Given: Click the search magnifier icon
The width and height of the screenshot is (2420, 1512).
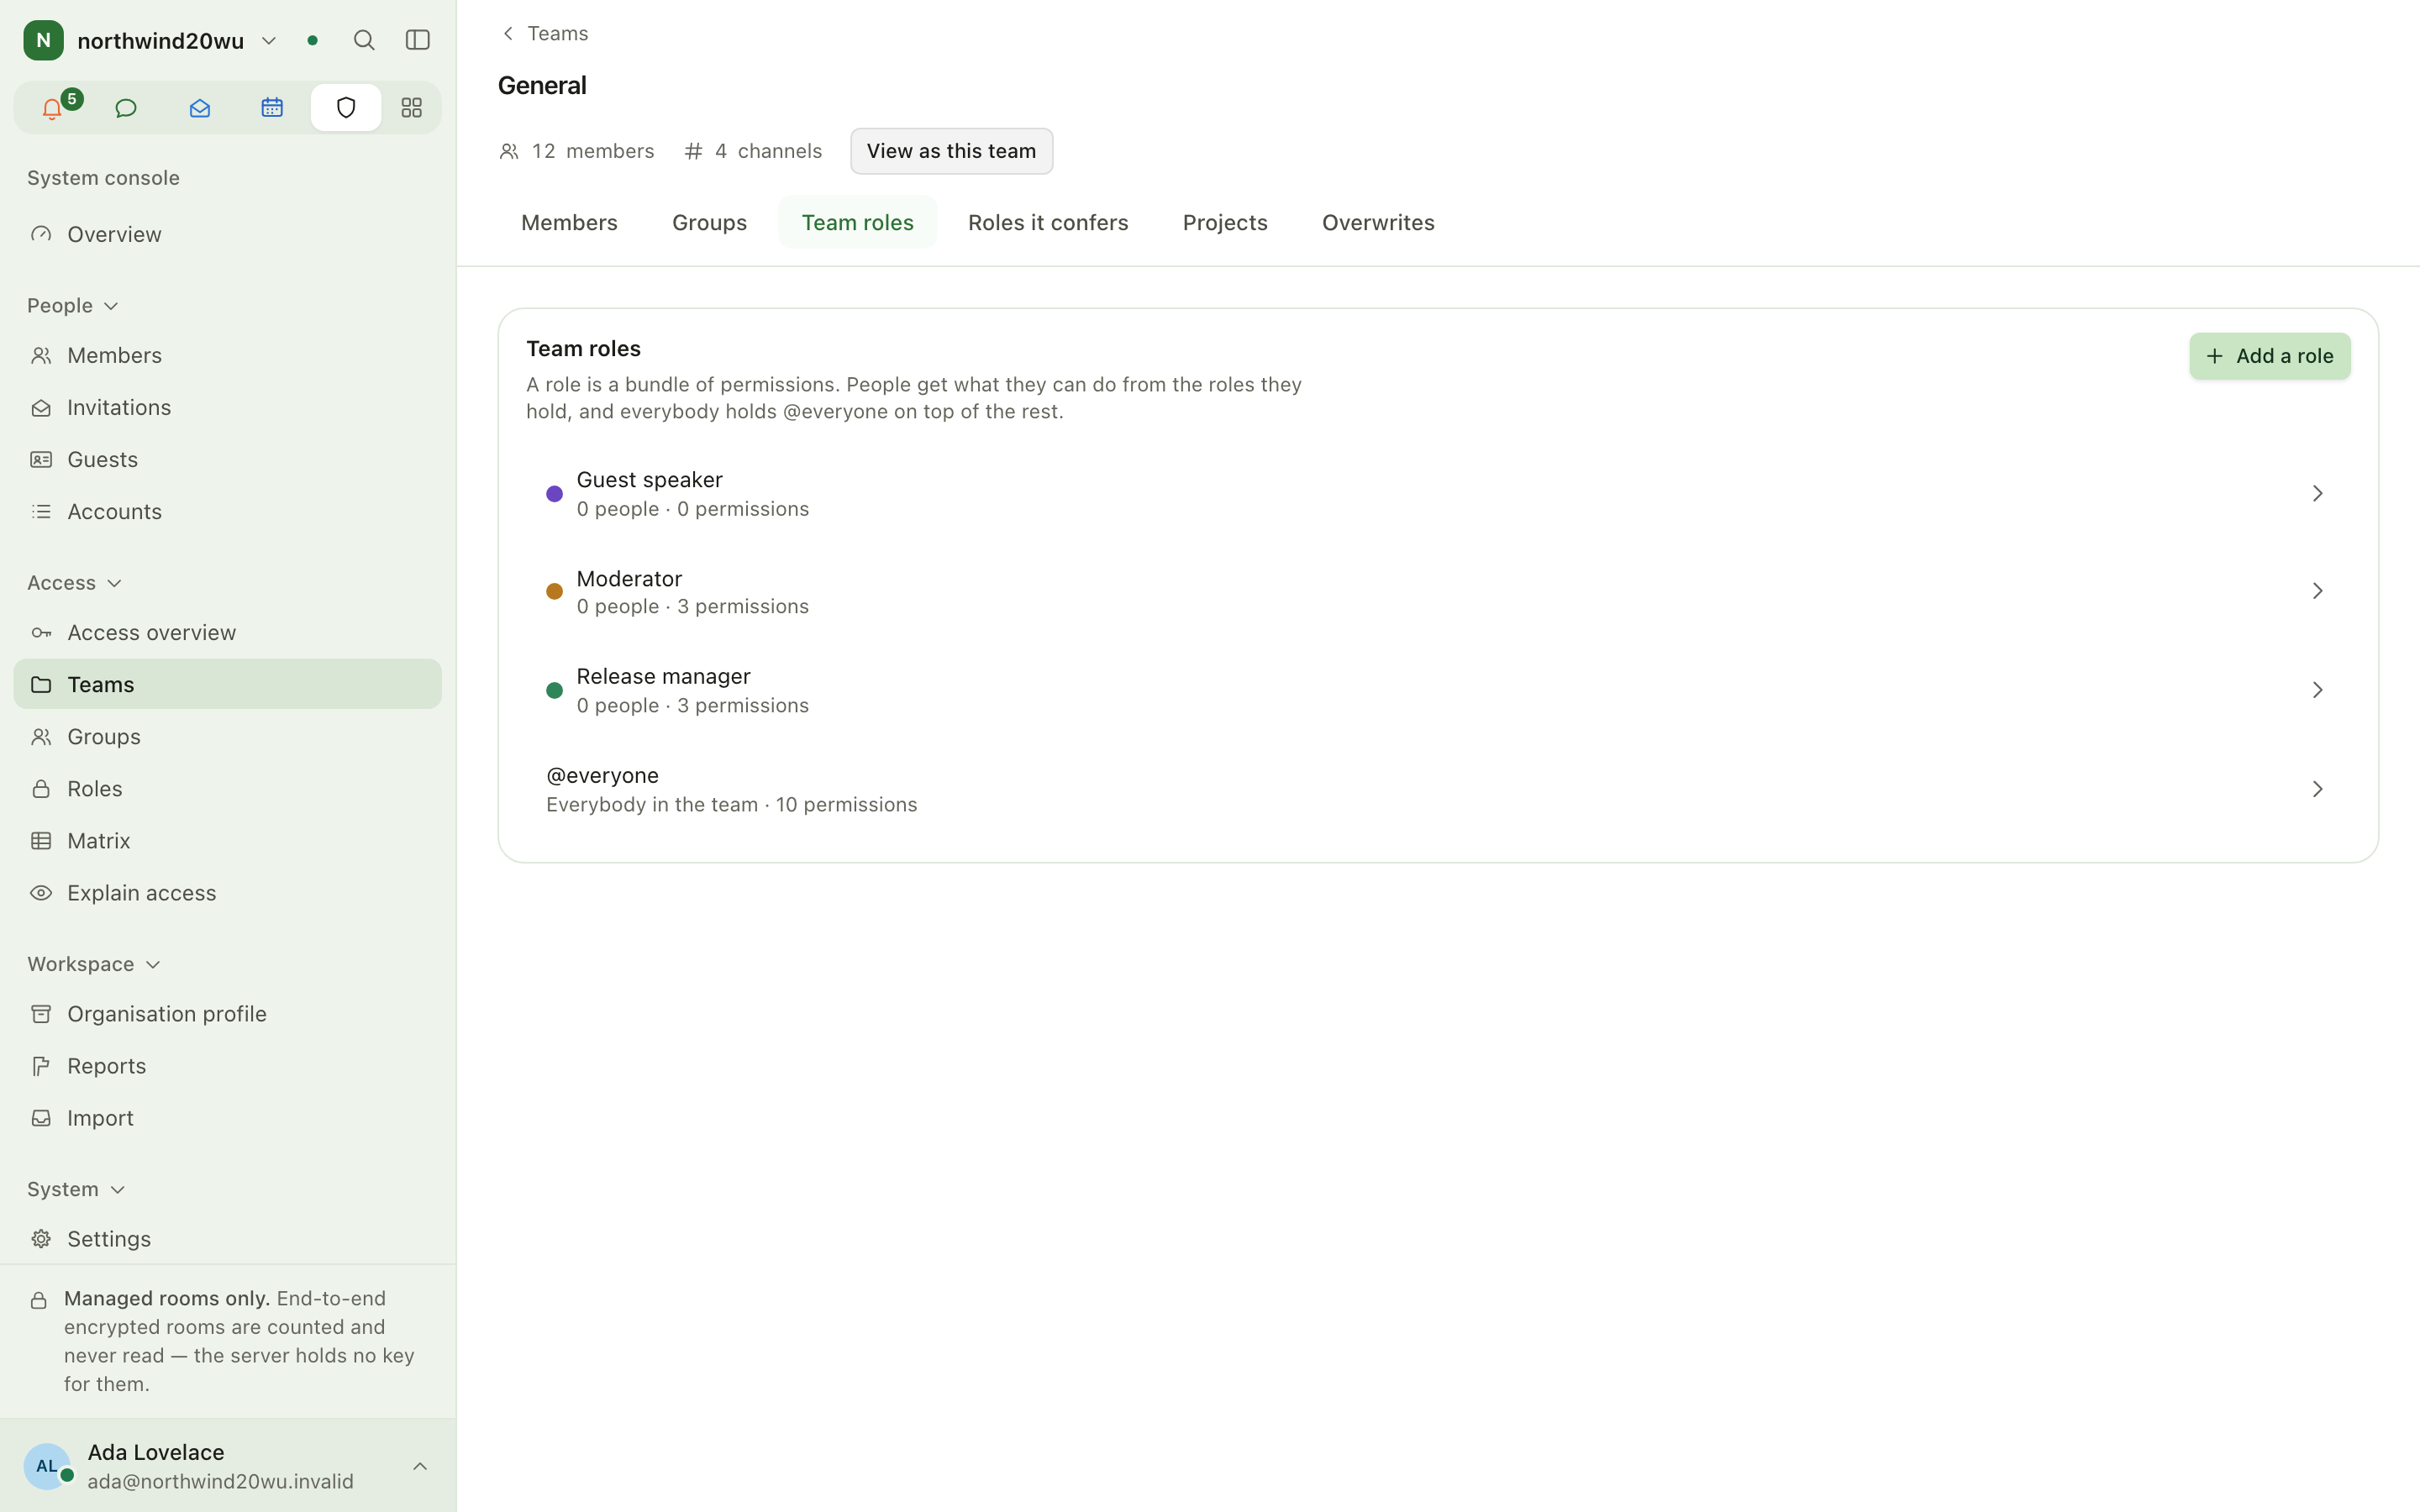Looking at the screenshot, I should (364, 40).
